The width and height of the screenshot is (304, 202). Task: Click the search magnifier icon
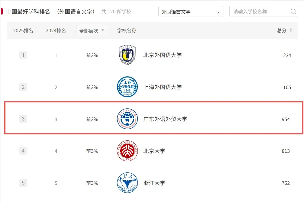click(293, 11)
